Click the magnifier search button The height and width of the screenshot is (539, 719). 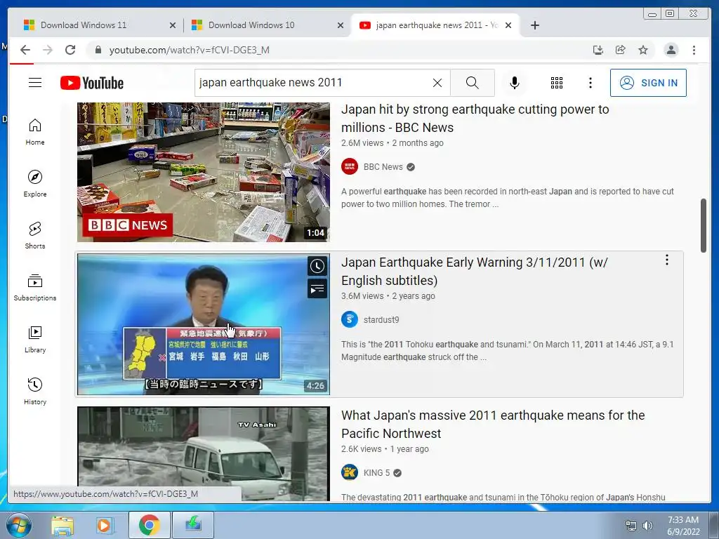coord(473,83)
